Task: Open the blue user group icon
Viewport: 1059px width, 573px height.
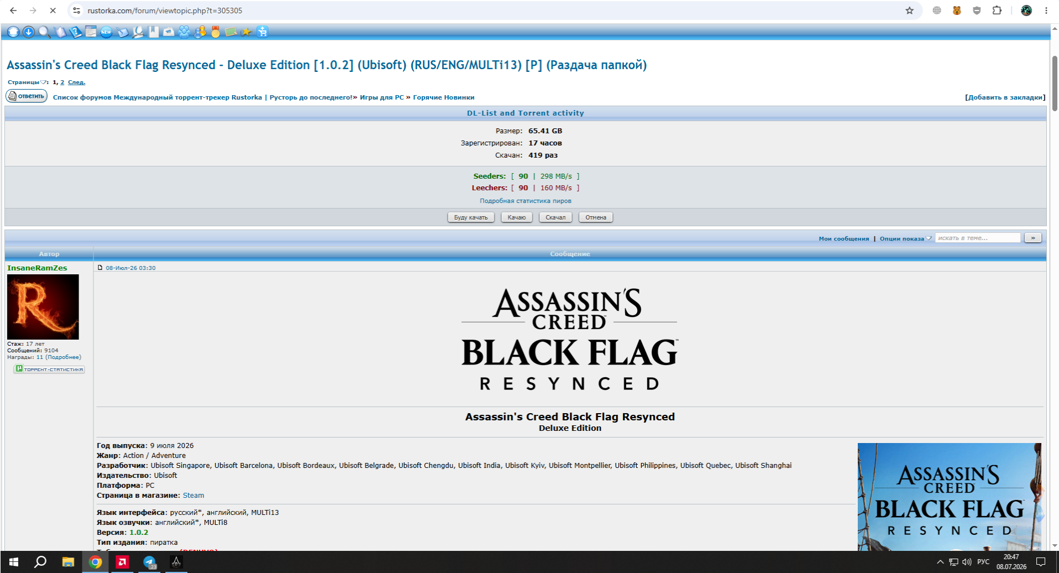Action: click(x=184, y=32)
